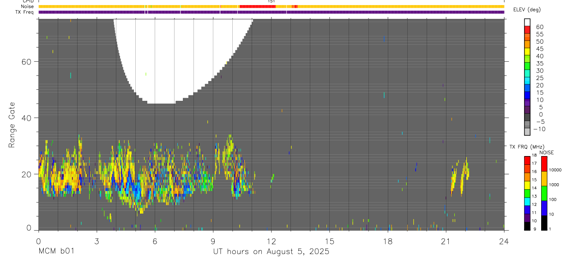Select the black bottom swatch of TX FRQ colorbar
Image resolution: width=567 pixels, height=261 pixels.
(x=527, y=226)
